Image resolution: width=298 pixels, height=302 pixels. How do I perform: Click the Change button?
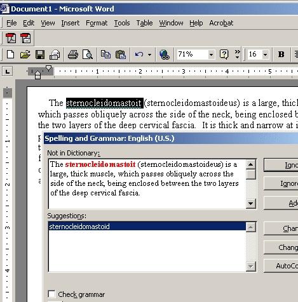point(281,228)
